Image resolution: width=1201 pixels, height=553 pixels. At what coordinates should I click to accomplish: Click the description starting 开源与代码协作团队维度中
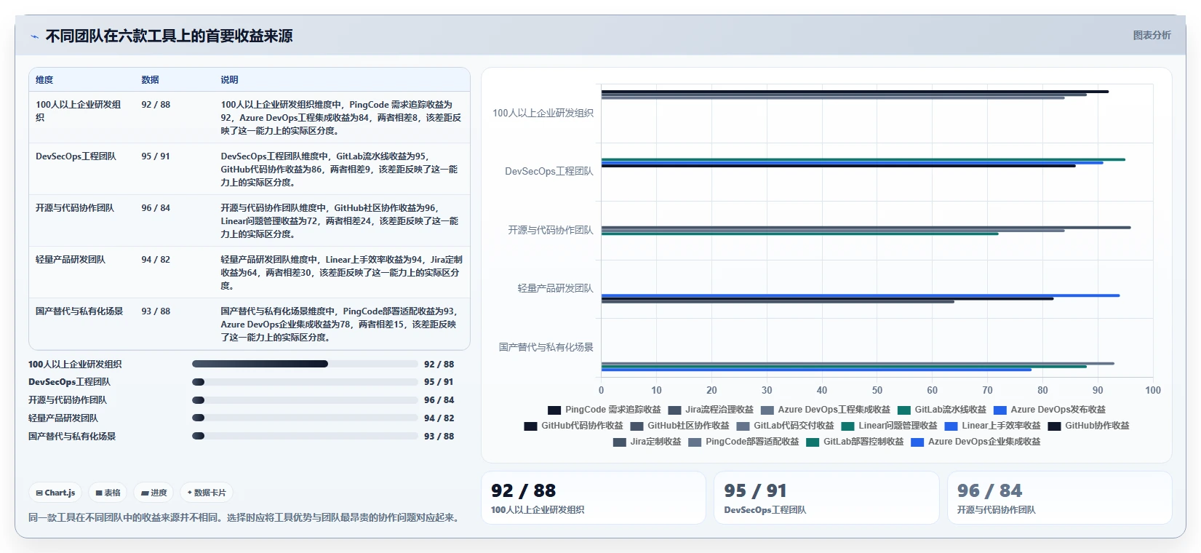(340, 221)
